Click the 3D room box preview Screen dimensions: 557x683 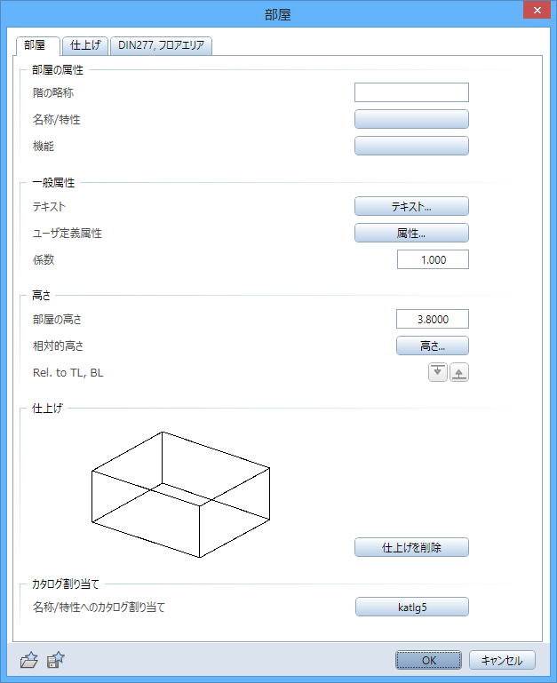coord(180,494)
